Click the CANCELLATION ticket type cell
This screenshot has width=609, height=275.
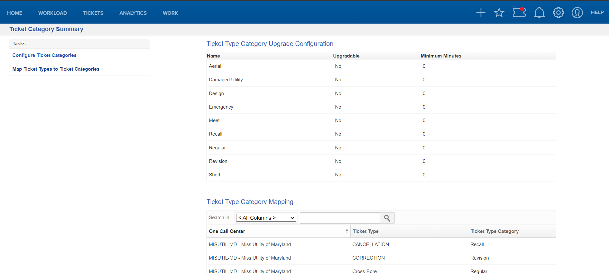[x=371, y=244]
